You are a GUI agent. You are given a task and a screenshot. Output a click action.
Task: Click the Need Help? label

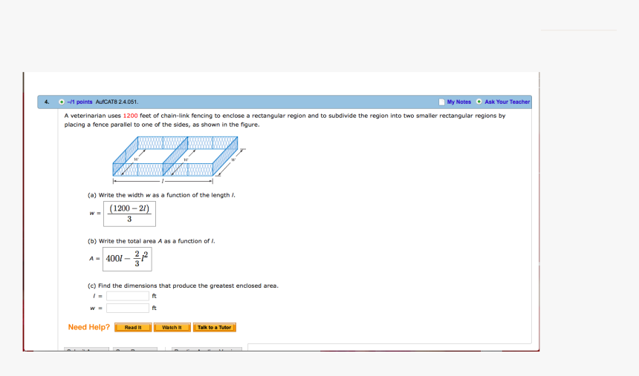pos(89,327)
